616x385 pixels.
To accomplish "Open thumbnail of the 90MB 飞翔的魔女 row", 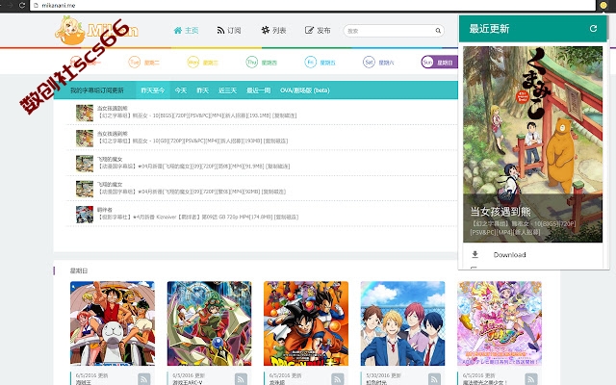I will pyautogui.click(x=85, y=189).
